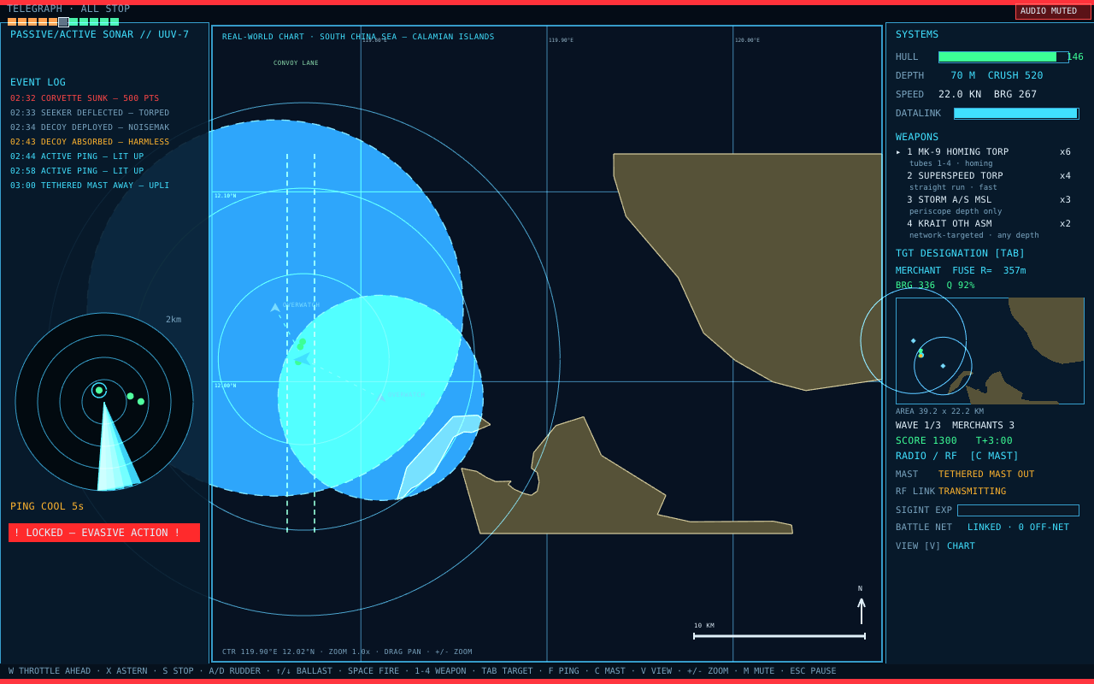Click log entry '03:00 TETHERED MAST AWAY'
This screenshot has width=1094, height=684.
pos(90,186)
